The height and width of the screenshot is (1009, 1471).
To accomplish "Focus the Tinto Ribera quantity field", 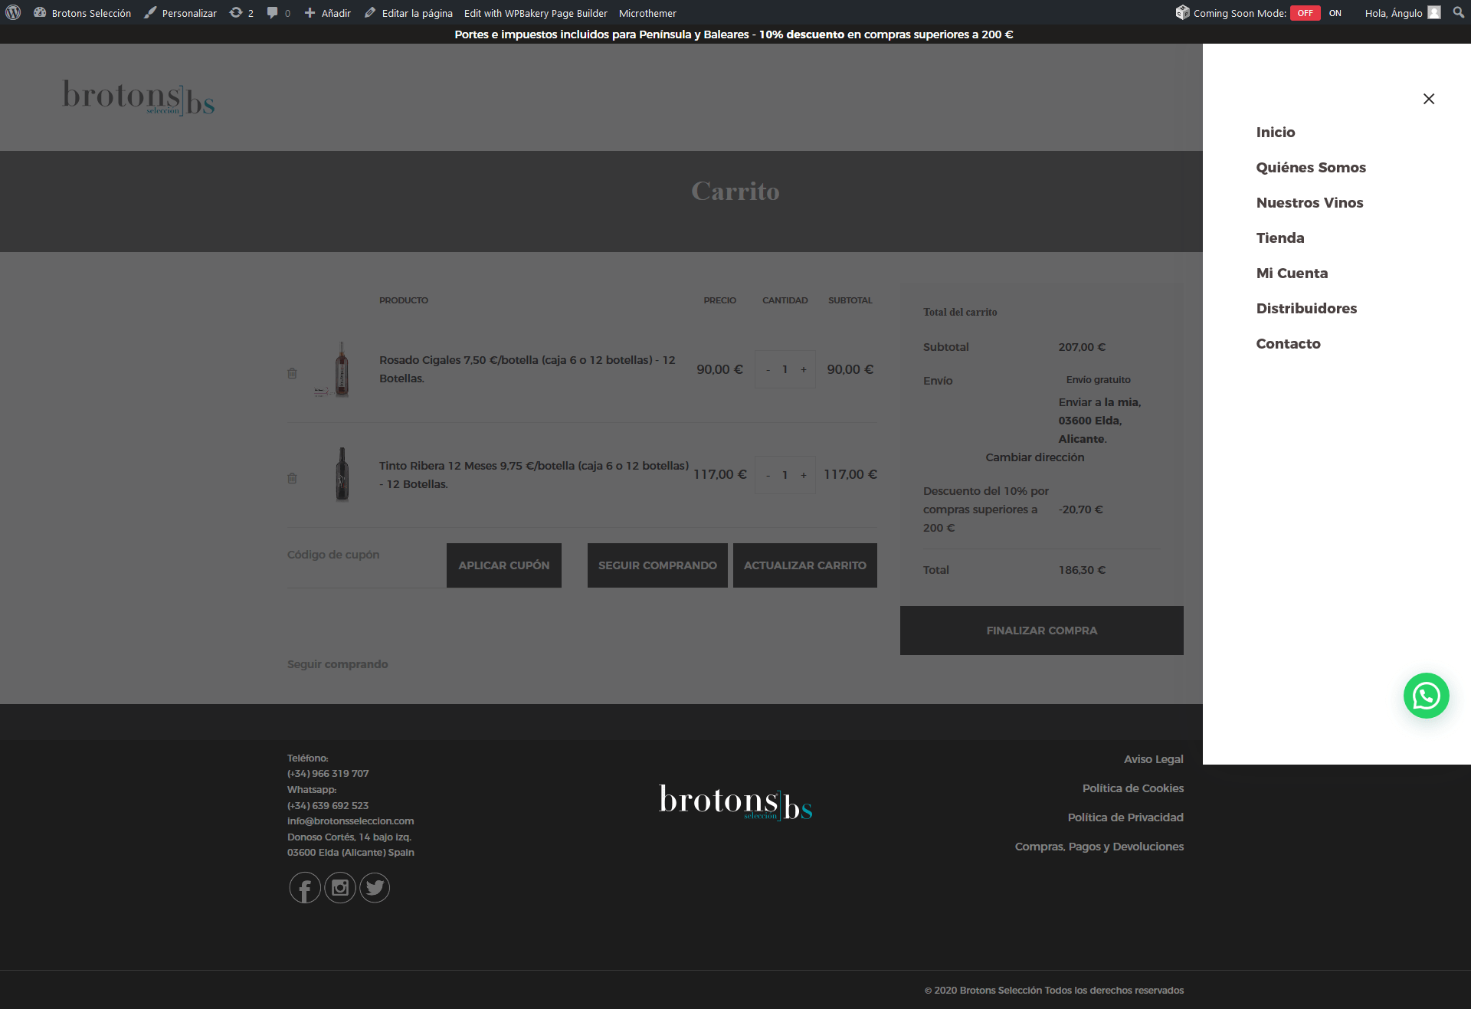I will [785, 475].
